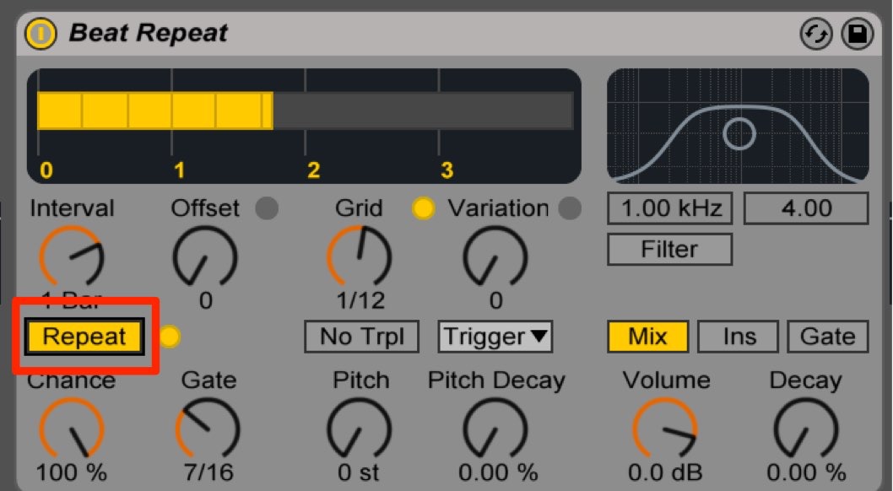Select the Ins output mode
The image size is (893, 491).
pyautogui.click(x=738, y=337)
